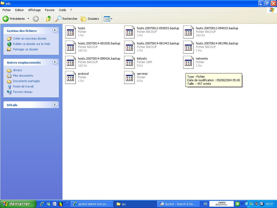Viewport: 277px width, 208px height.
Task: Click the Précédente back arrow icon
Action: pos(6,19)
